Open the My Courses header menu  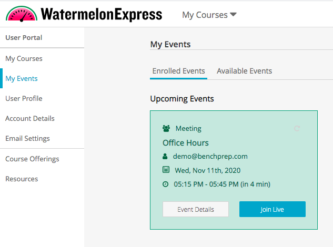(209, 15)
